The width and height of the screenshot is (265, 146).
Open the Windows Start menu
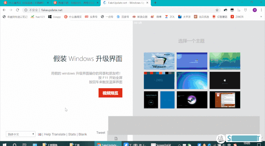tap(4, 144)
